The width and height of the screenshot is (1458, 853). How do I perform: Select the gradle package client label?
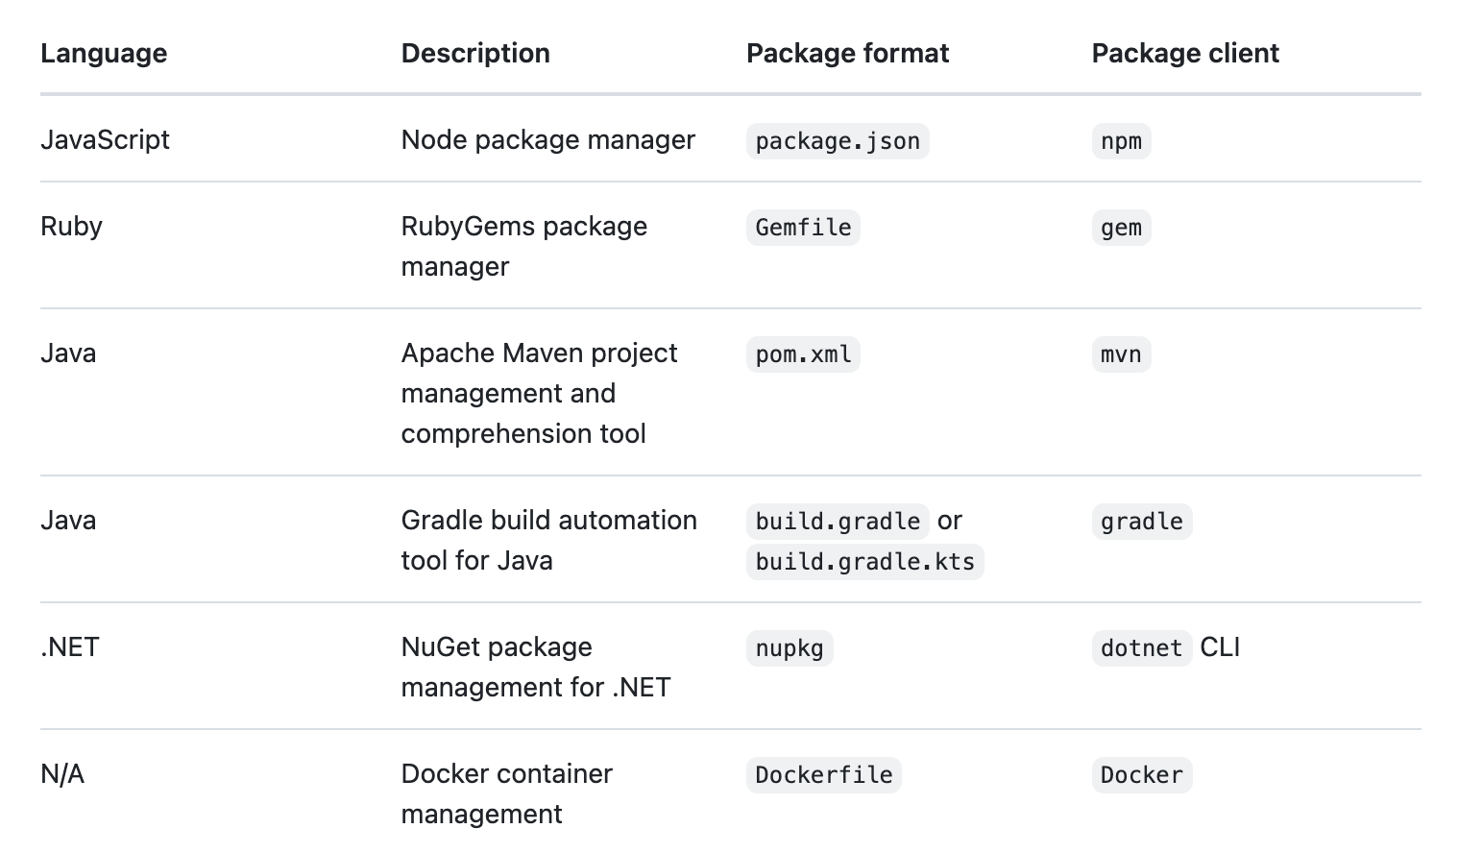click(1141, 522)
